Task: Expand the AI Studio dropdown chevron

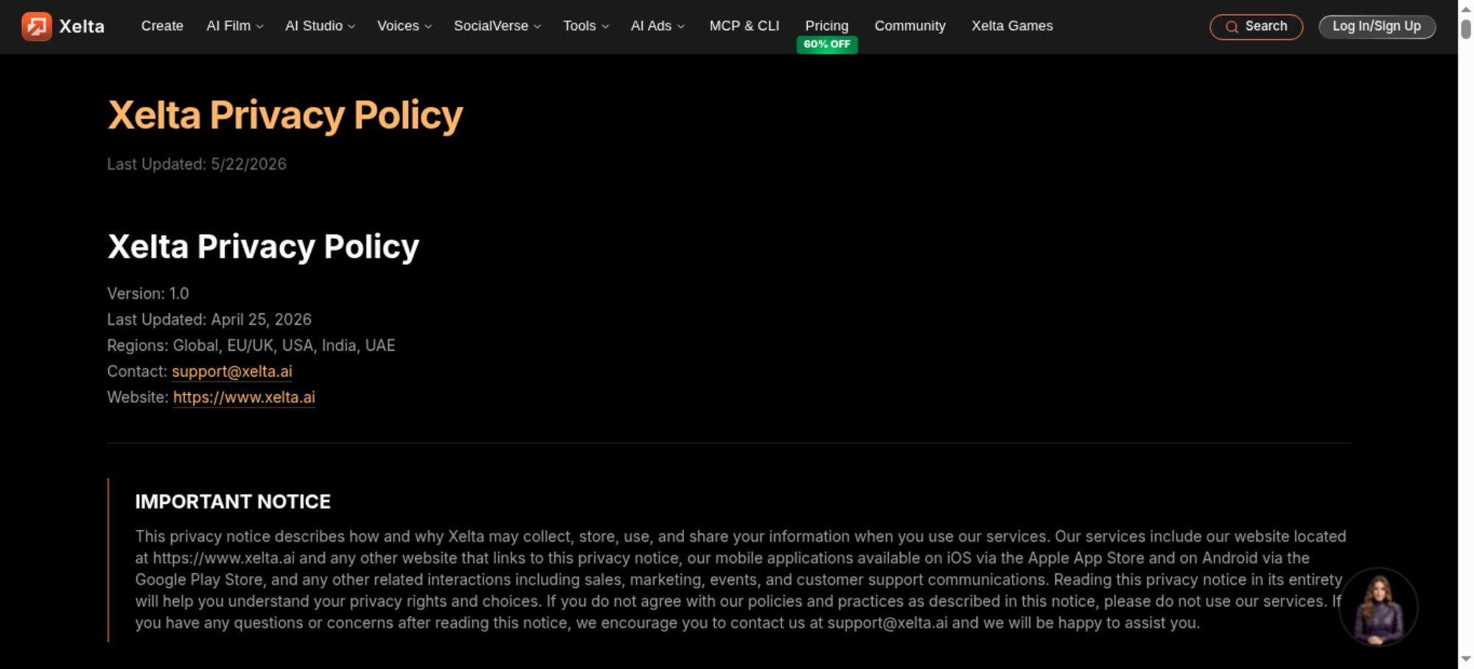Action: tap(352, 27)
